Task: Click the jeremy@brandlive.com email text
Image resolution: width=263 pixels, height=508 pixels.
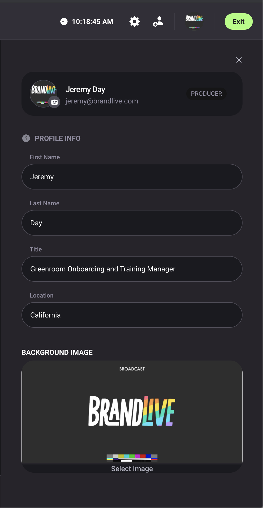Action: [x=102, y=101]
